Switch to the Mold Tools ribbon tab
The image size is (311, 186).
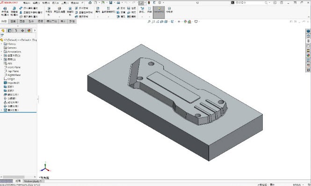52,21
